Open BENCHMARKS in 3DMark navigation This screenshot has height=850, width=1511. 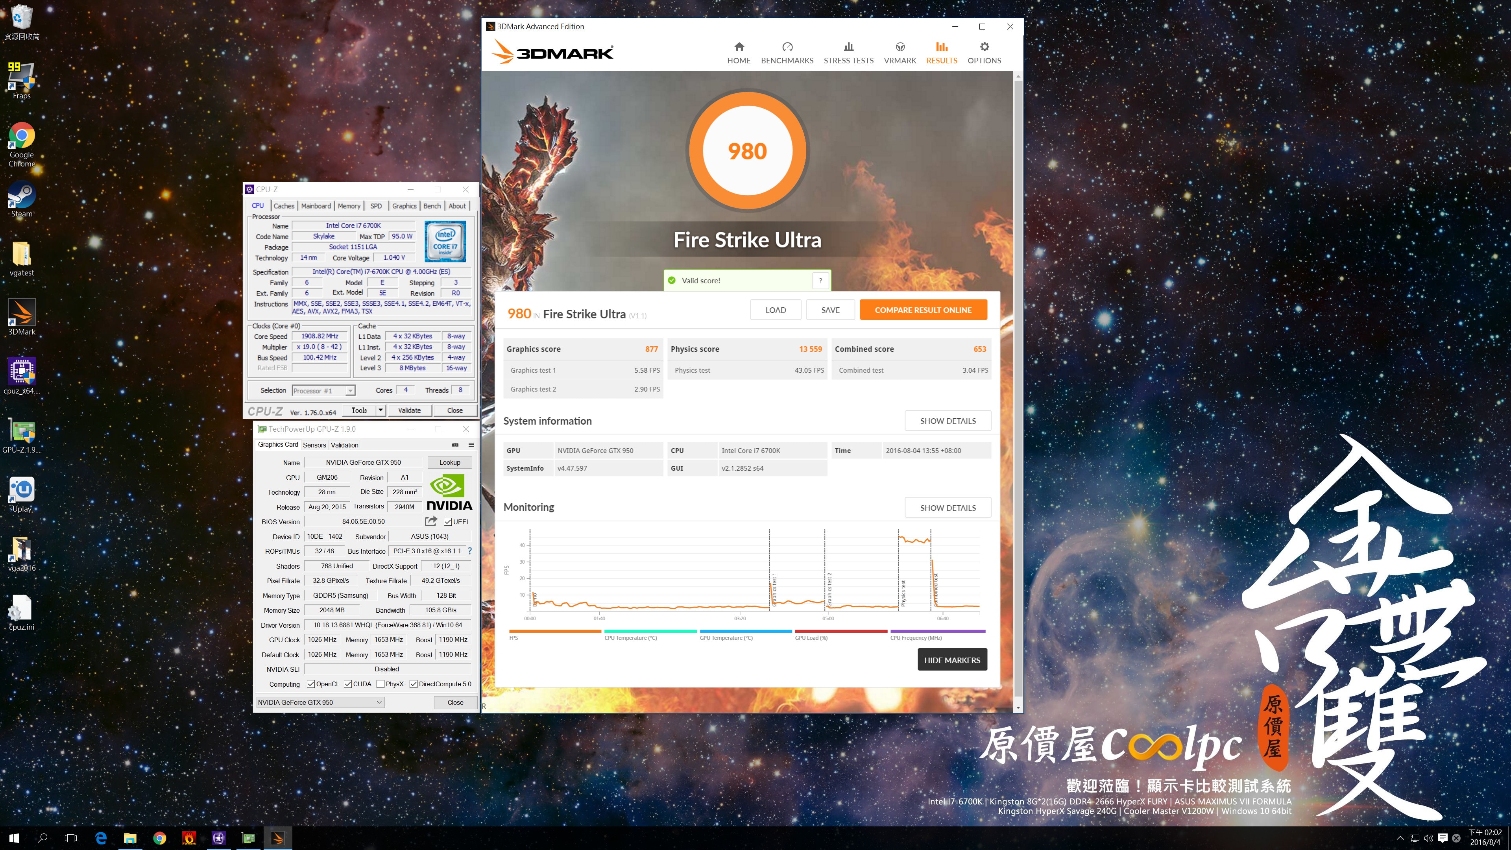click(x=787, y=53)
